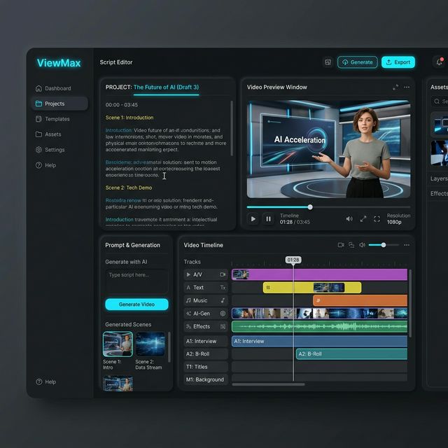Adjust the timeline volume slider handle
Viewport: 448px width, 448px height.
(x=384, y=245)
